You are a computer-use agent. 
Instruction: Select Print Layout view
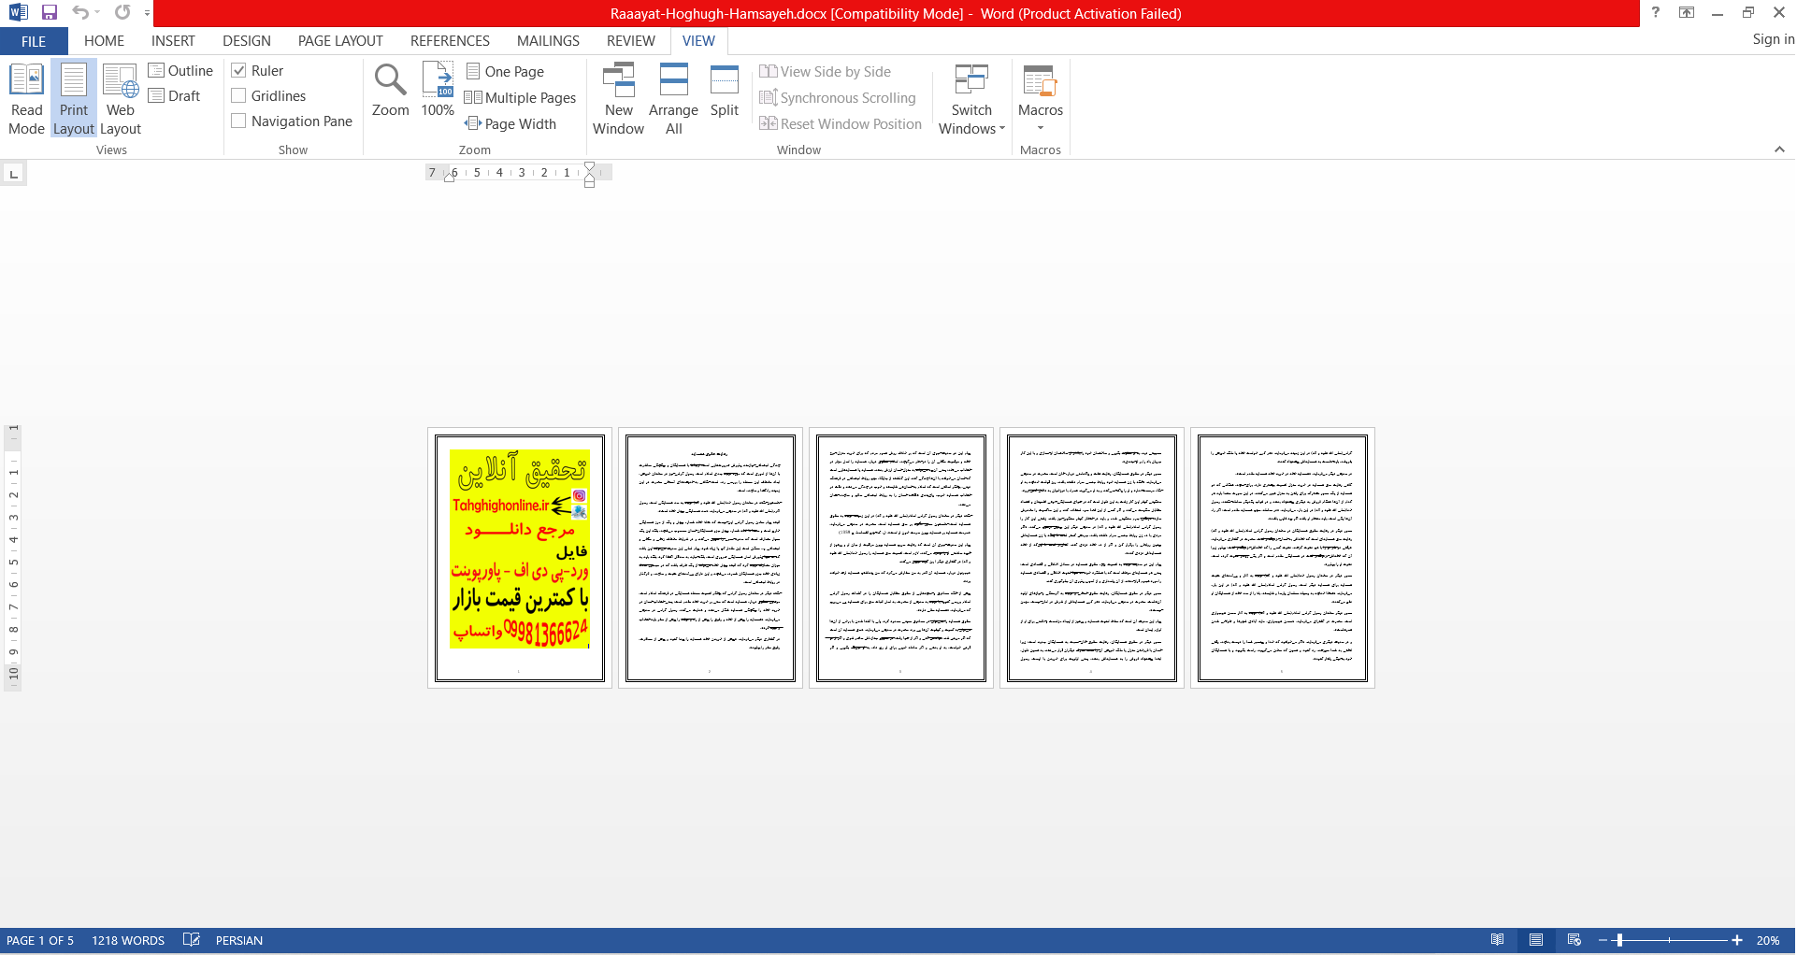(74, 99)
